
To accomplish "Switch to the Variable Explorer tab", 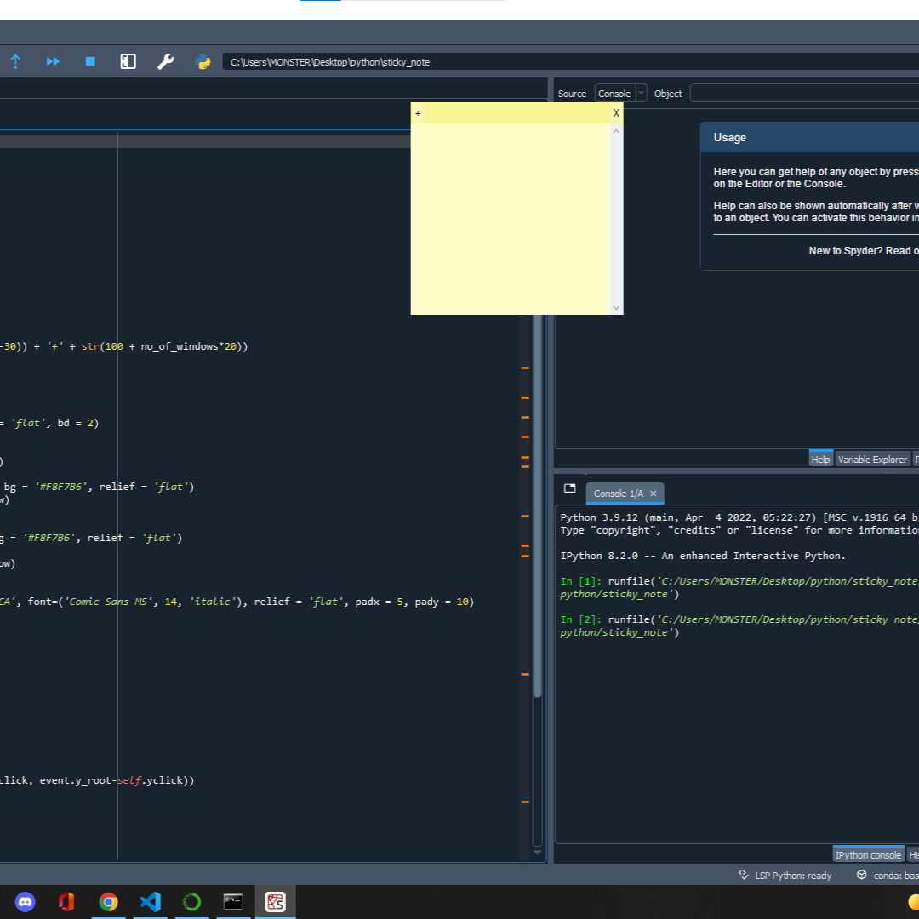I will pyautogui.click(x=872, y=459).
